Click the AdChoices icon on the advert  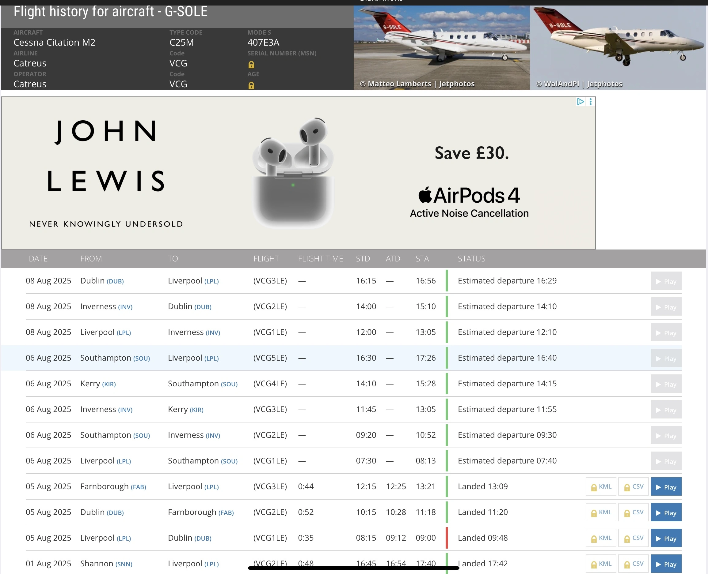click(580, 102)
